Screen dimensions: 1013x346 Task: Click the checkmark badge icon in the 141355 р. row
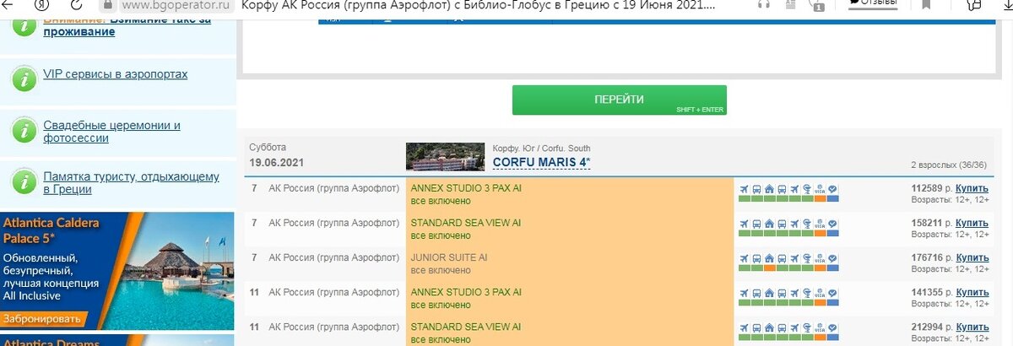pos(832,293)
